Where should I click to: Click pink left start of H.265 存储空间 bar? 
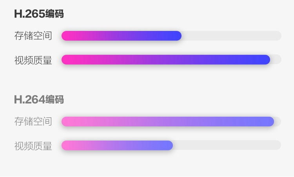point(66,36)
